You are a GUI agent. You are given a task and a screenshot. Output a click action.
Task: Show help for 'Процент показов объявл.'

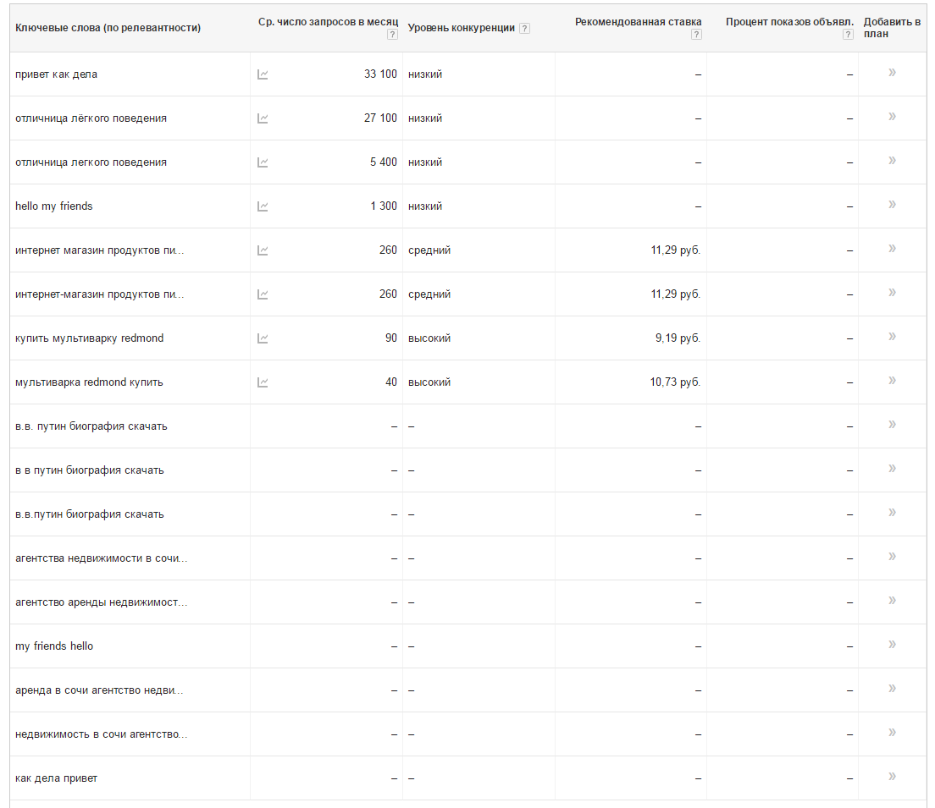coord(848,35)
